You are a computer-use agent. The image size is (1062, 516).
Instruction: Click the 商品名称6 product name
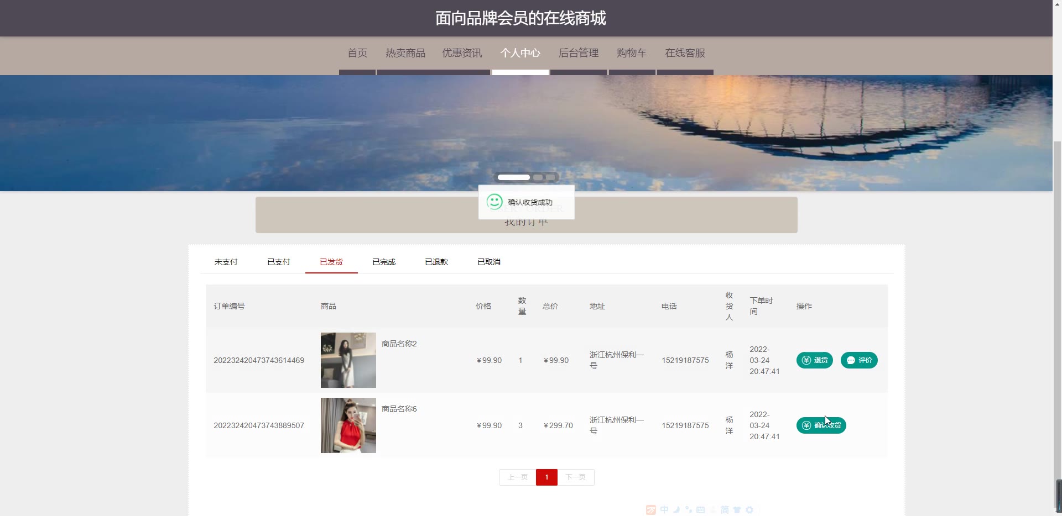399,409
